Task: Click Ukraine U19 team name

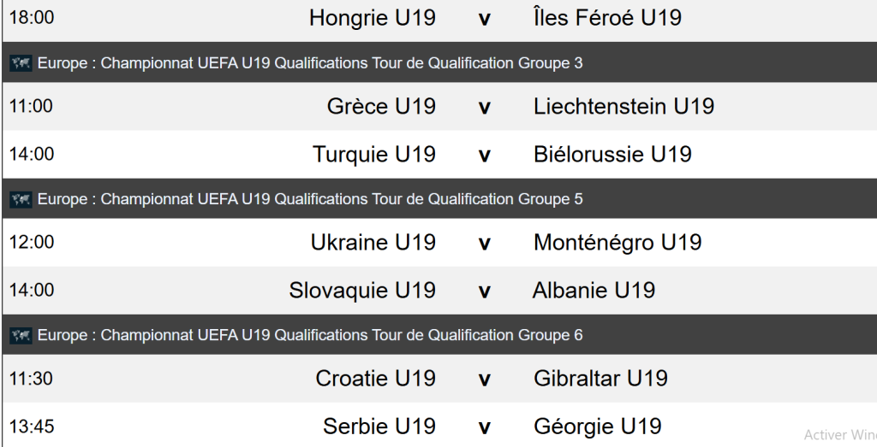Action: pyautogui.click(x=373, y=243)
